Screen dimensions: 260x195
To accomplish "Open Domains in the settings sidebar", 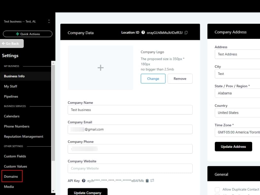I will [x=11, y=176].
